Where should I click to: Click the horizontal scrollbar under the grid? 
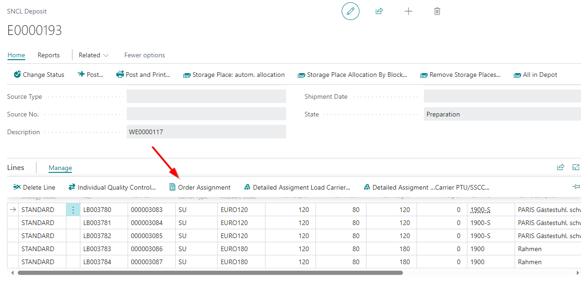click(210, 273)
